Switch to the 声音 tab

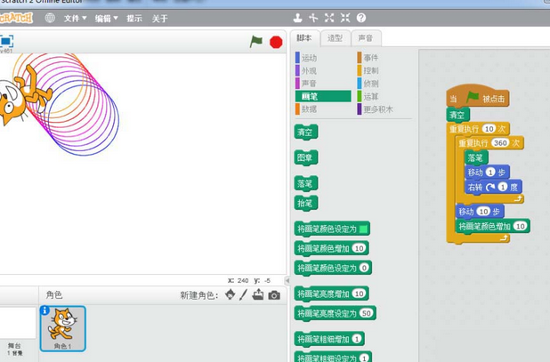[x=365, y=38]
